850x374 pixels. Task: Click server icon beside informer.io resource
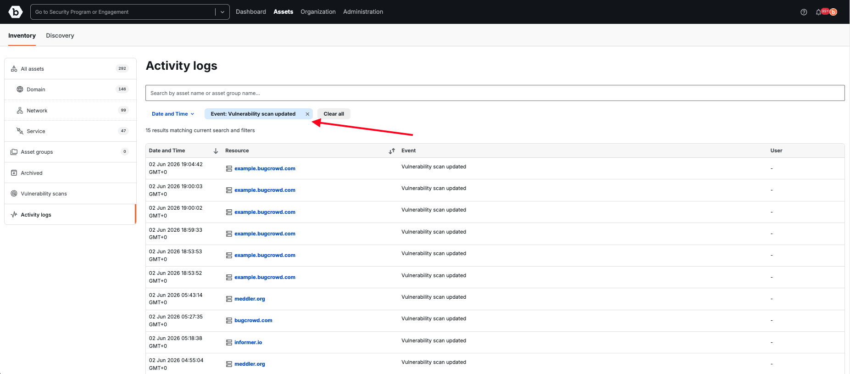[229, 343]
